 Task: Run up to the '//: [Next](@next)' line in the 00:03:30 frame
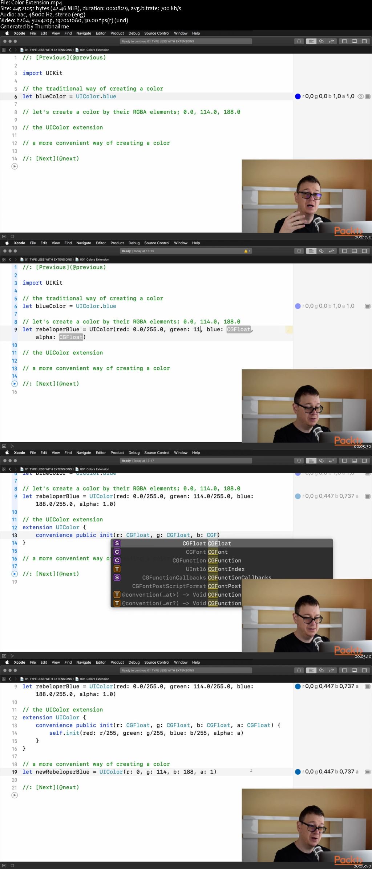pyautogui.click(x=15, y=384)
